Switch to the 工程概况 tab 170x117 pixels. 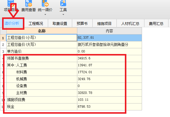click(36, 23)
